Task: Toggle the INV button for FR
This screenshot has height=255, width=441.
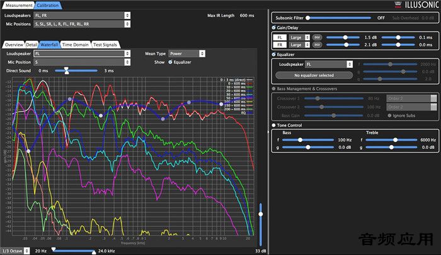Action: (x=317, y=45)
